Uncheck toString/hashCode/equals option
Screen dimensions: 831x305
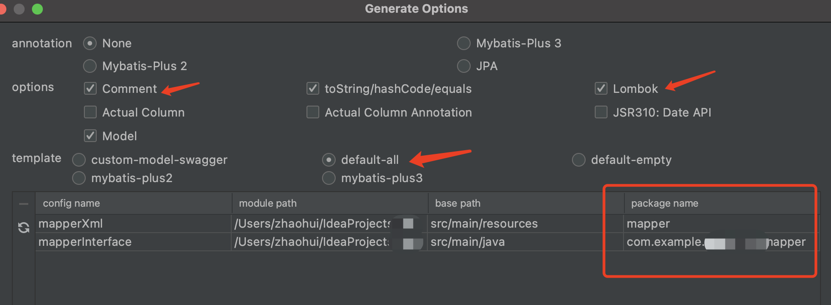coord(313,88)
